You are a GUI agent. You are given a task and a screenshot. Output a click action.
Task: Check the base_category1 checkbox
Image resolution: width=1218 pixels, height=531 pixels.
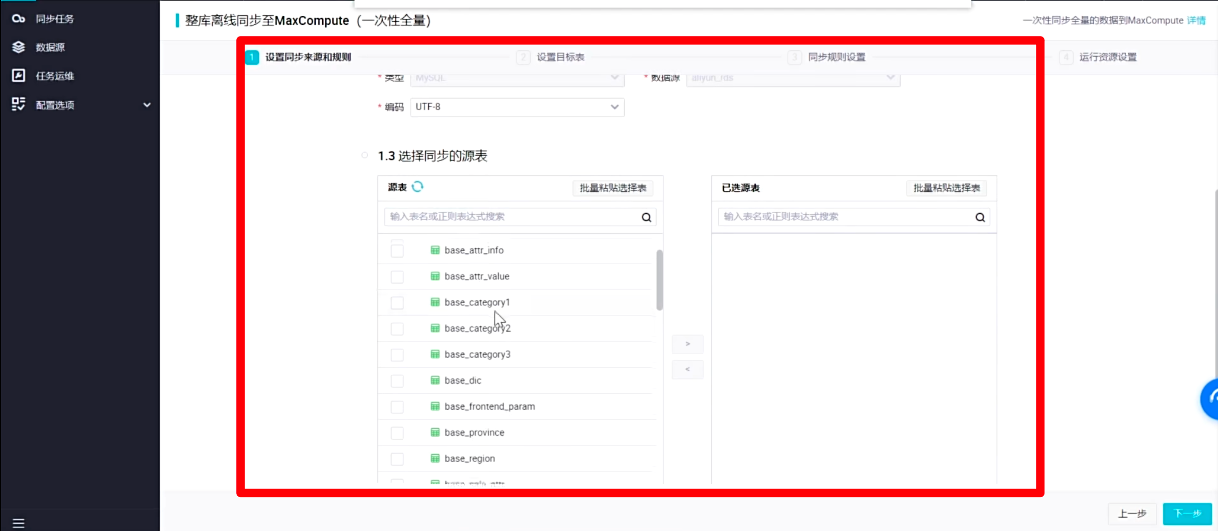click(397, 303)
